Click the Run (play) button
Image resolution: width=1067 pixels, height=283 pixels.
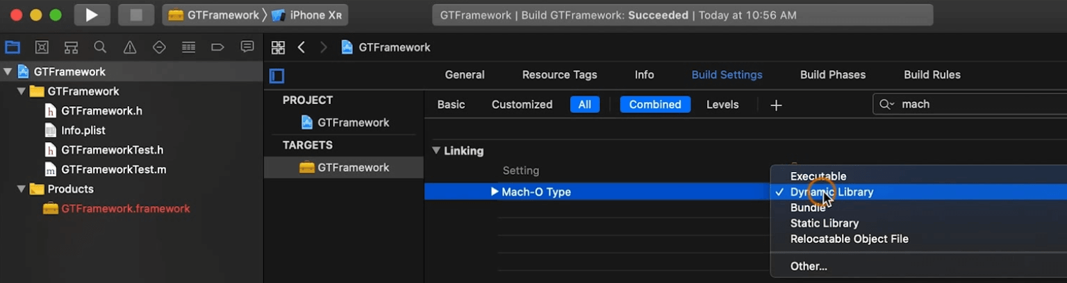(92, 15)
